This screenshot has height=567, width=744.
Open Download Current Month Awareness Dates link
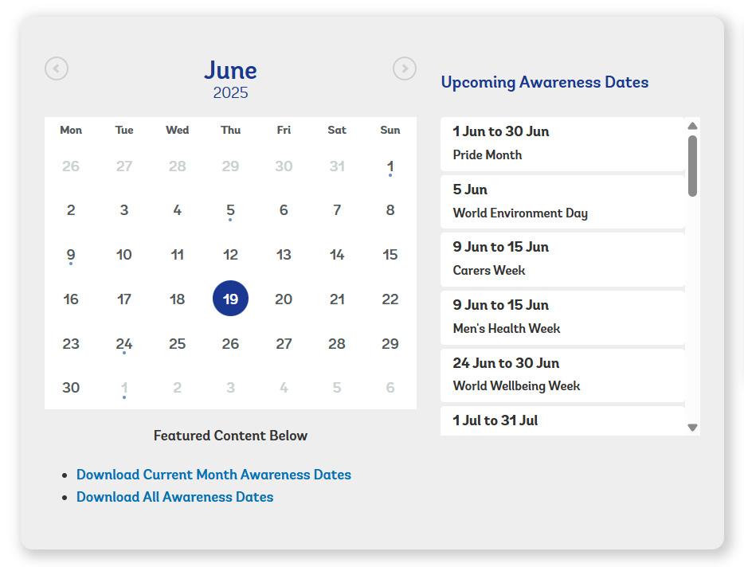214,475
